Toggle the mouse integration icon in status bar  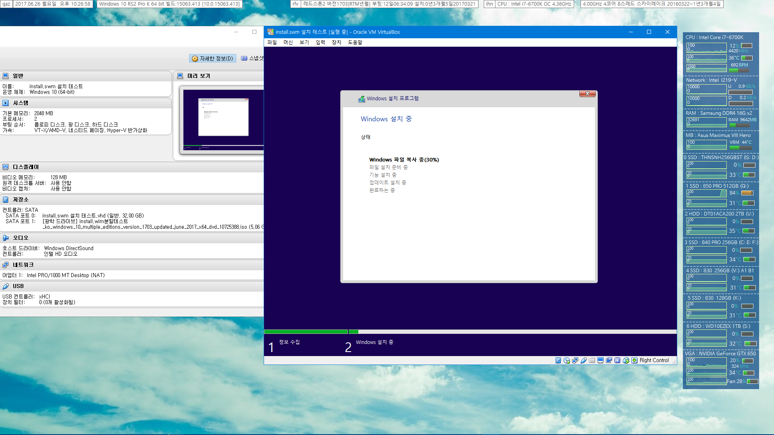626,360
